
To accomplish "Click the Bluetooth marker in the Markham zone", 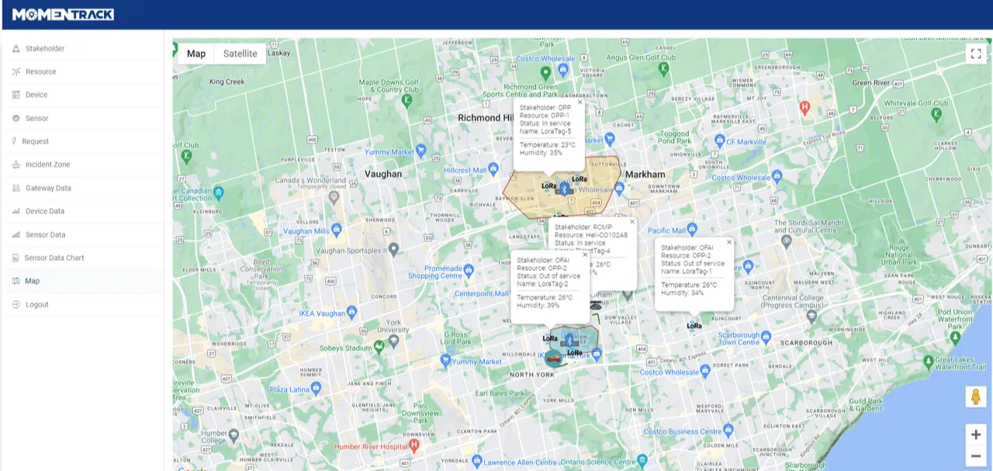I will tap(563, 186).
